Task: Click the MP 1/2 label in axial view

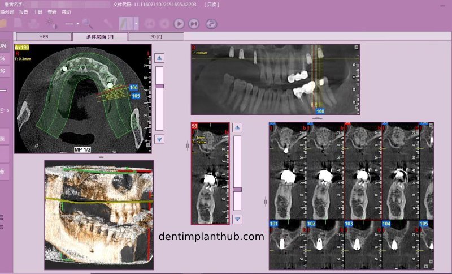Action: point(82,149)
